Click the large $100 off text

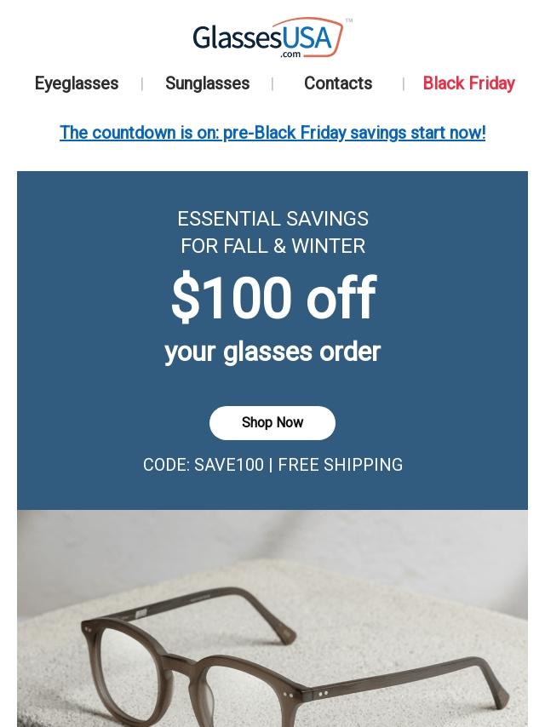(272, 299)
